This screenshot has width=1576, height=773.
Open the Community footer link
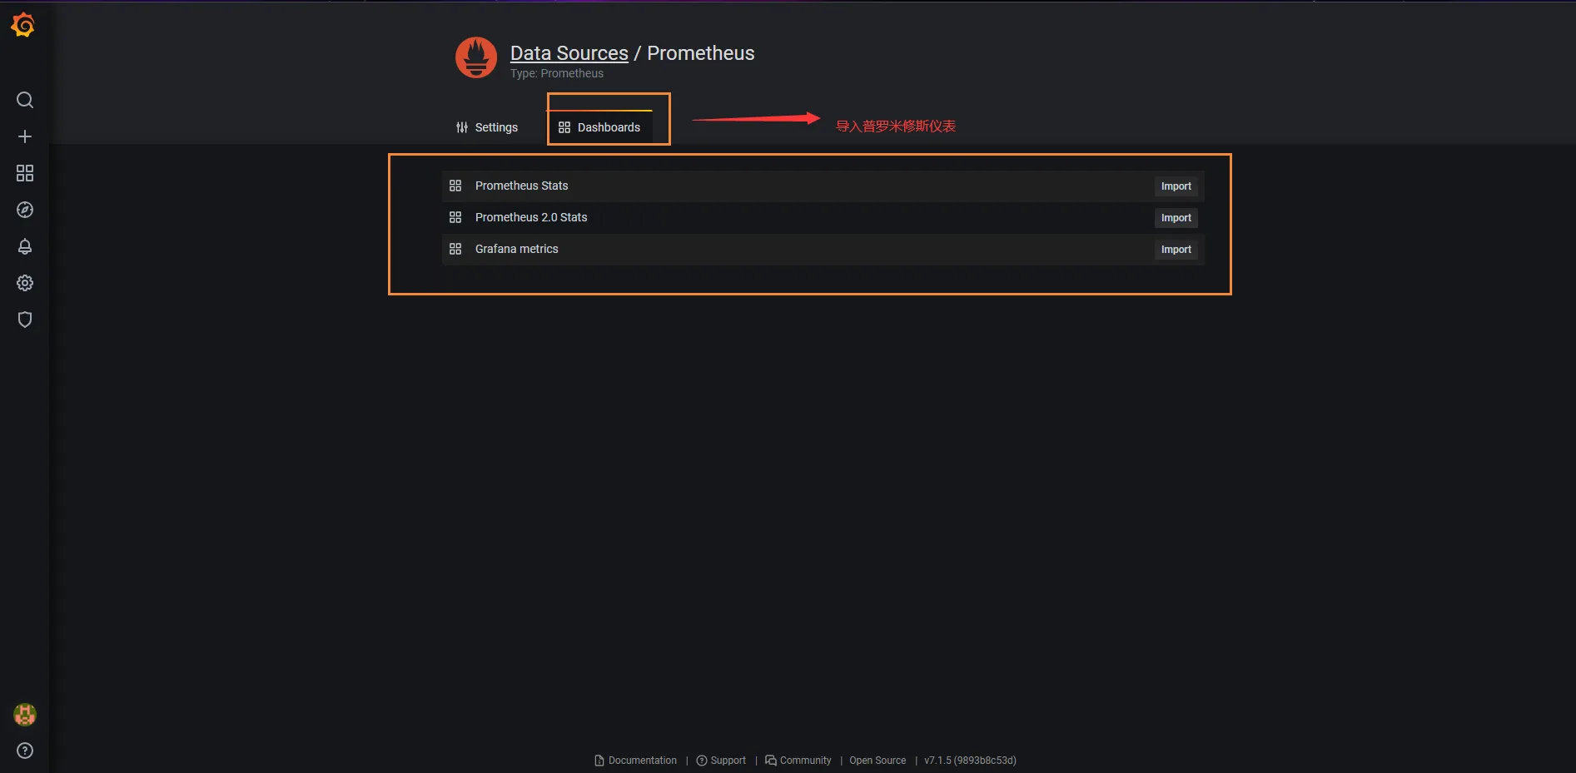(x=804, y=761)
